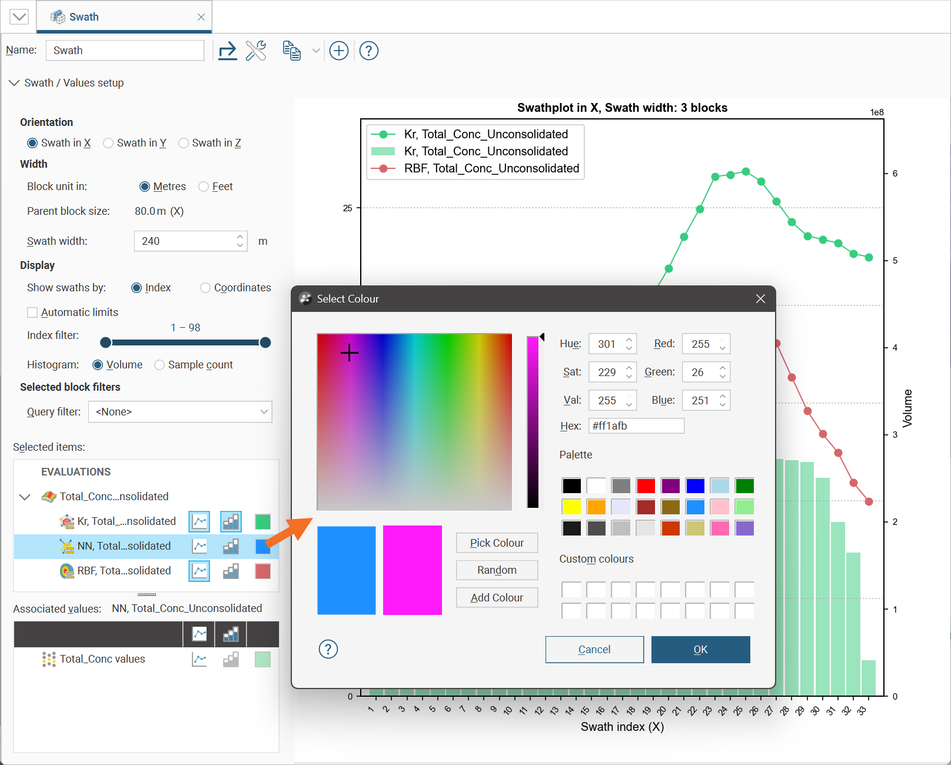
Task: Open the tab list dropdown arrow
Action: pyautogui.click(x=19, y=16)
